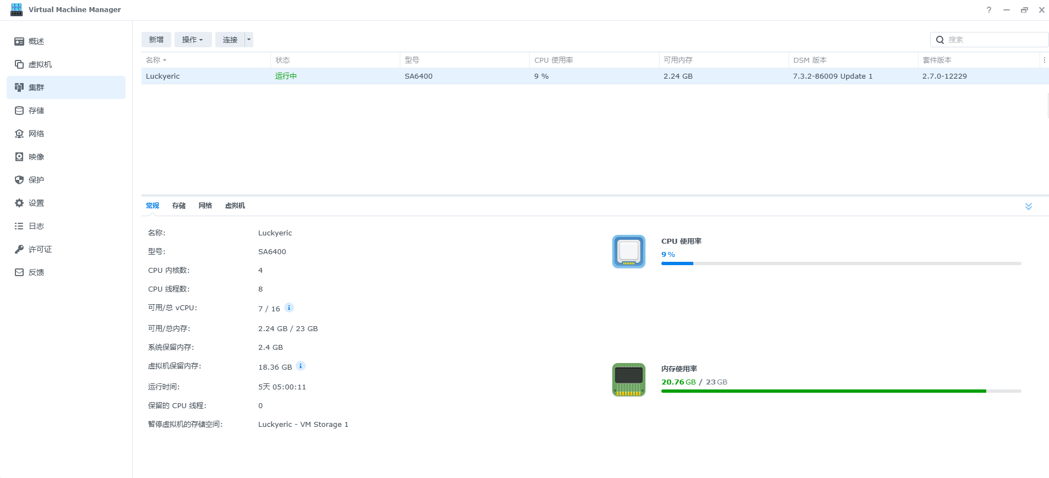Click info icon next to 18.36 GB
This screenshot has height=478, width=1049.
[301, 366]
